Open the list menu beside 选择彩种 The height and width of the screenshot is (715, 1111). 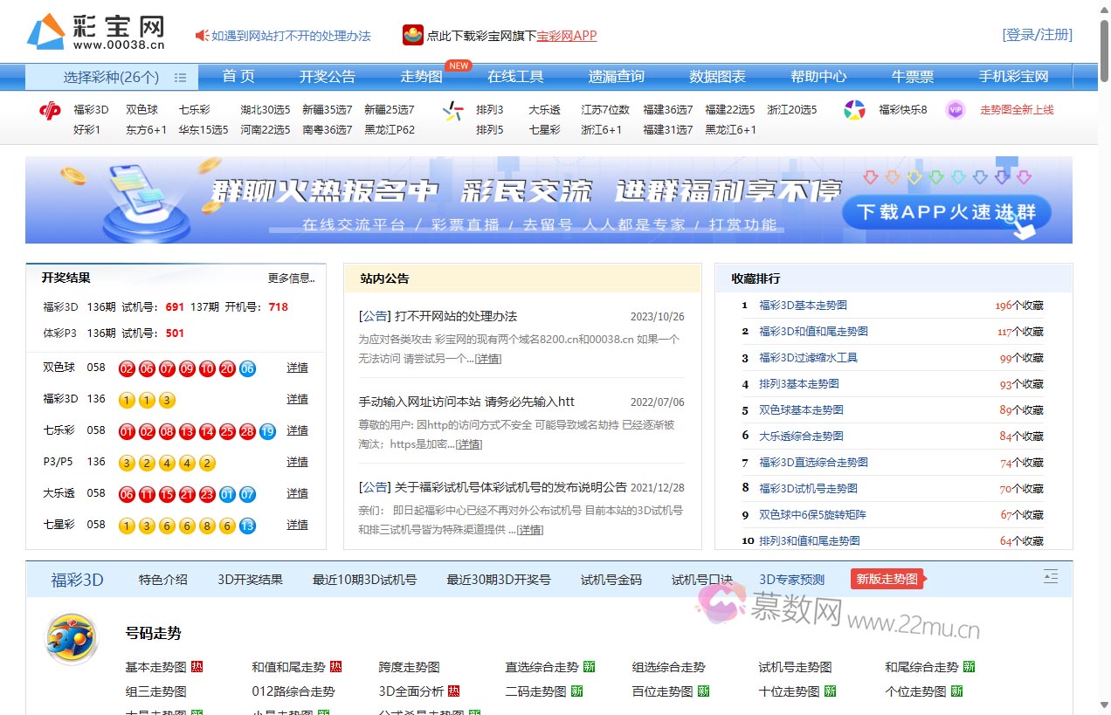pyautogui.click(x=181, y=77)
